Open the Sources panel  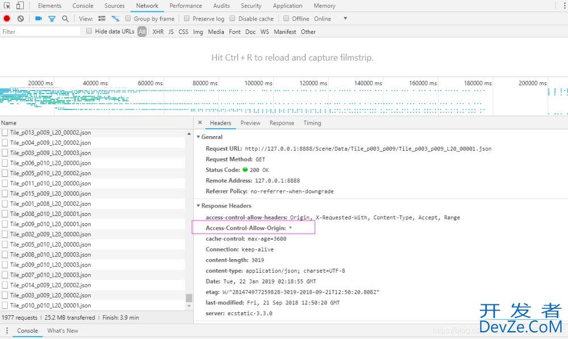click(115, 6)
